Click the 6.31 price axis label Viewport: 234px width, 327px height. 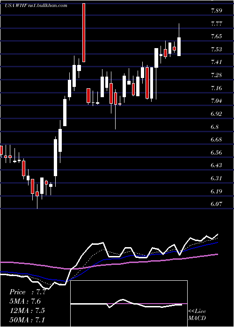coord(216,178)
